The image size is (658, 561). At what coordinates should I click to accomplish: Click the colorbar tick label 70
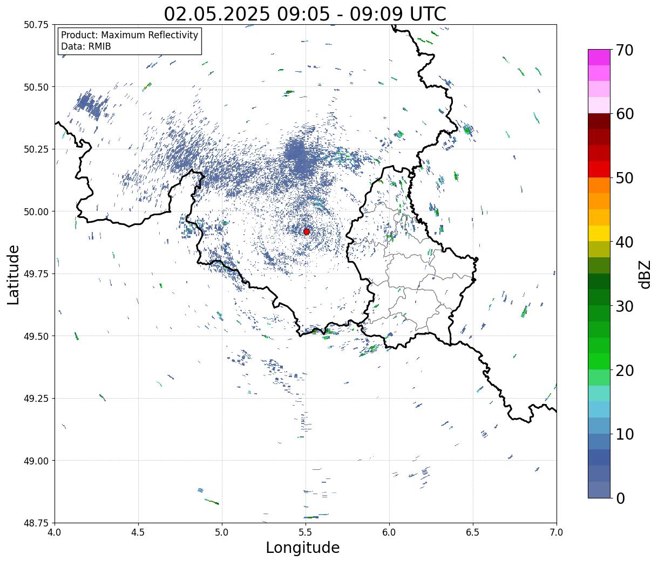point(624,50)
